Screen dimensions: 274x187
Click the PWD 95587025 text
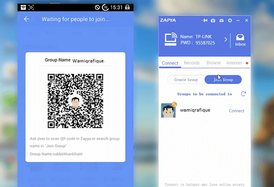tap(197, 43)
